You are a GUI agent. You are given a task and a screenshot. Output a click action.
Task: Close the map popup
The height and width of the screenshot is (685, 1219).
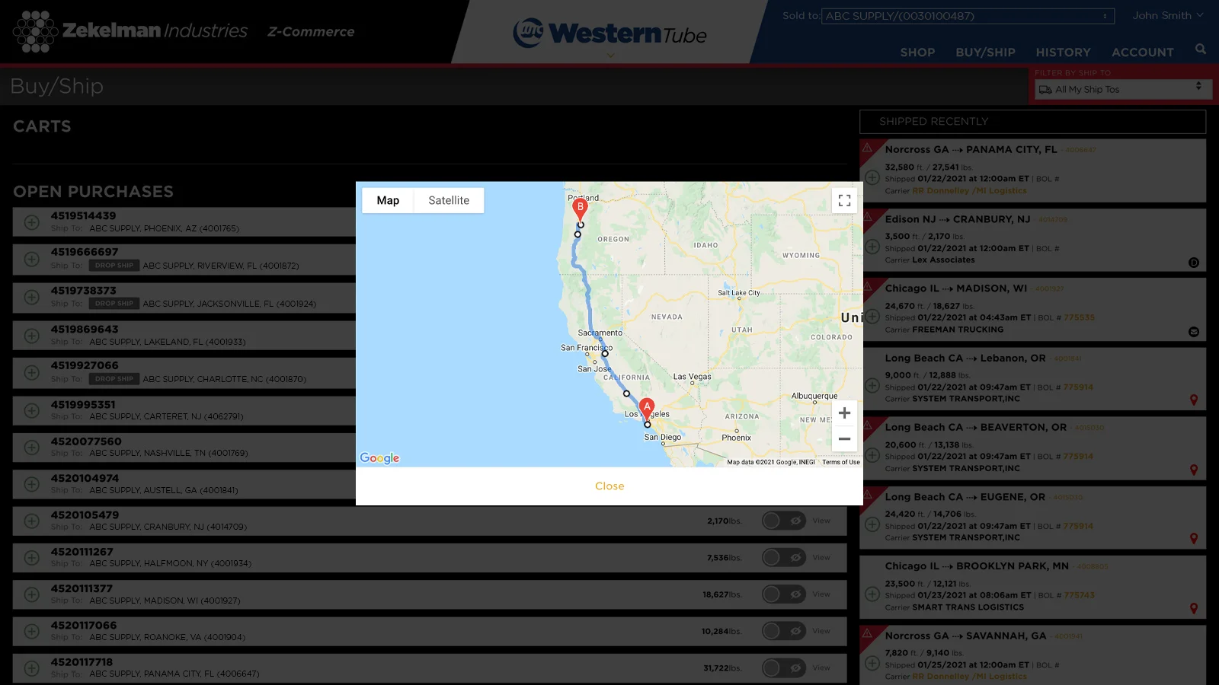click(609, 486)
